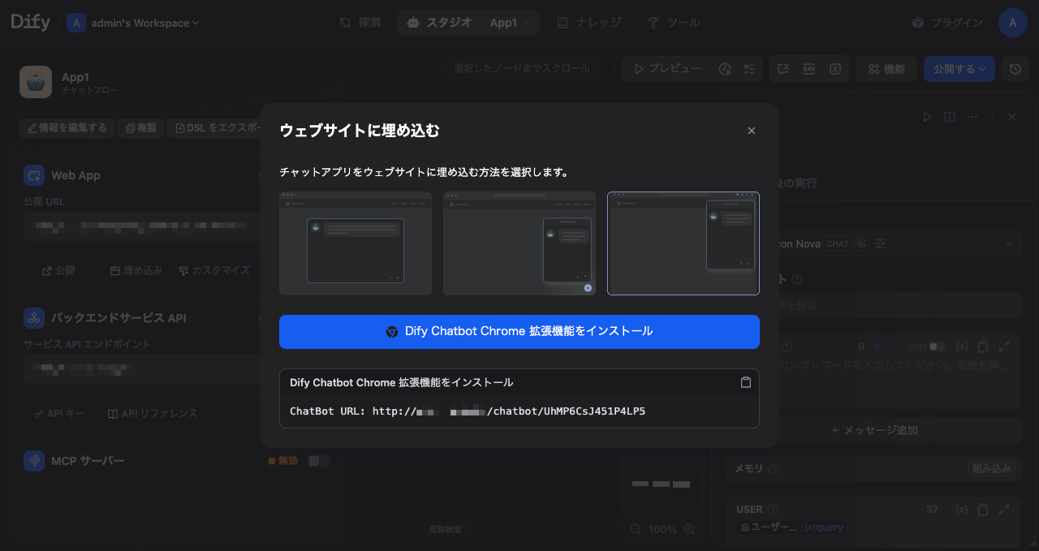Viewport: 1039px width, 551px height.
Task: Open model parameter settings sliders icon
Action: [x=881, y=243]
